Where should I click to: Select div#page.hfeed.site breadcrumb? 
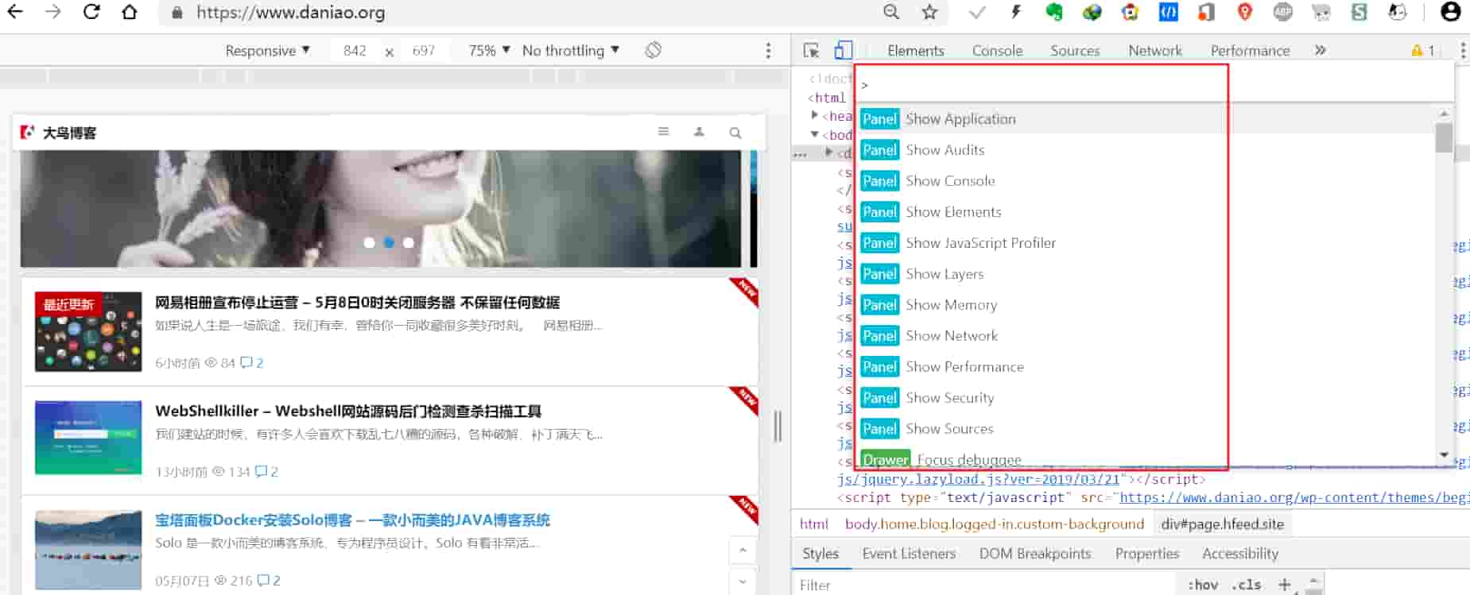point(1222,524)
